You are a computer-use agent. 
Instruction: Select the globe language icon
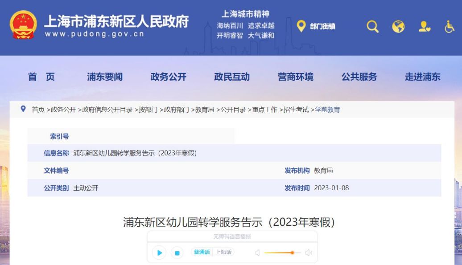click(398, 27)
